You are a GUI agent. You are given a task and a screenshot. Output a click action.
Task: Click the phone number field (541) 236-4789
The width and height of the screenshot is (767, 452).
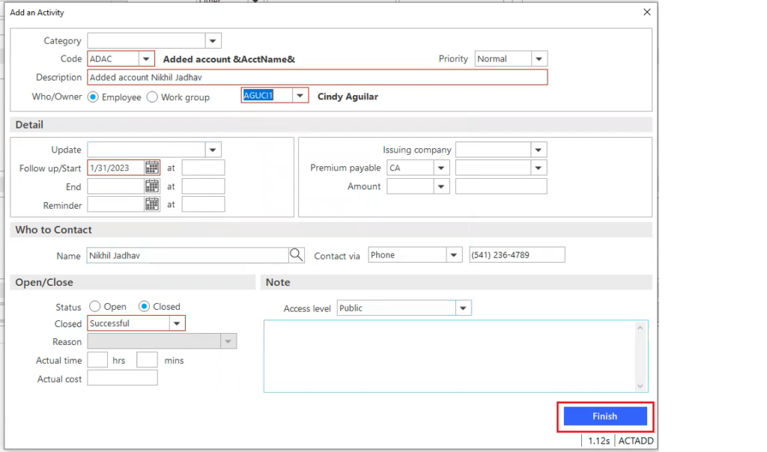click(x=517, y=254)
